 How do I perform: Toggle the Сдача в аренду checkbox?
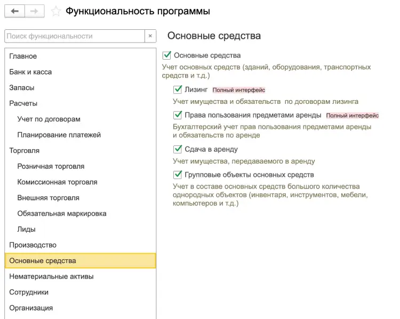click(178, 150)
